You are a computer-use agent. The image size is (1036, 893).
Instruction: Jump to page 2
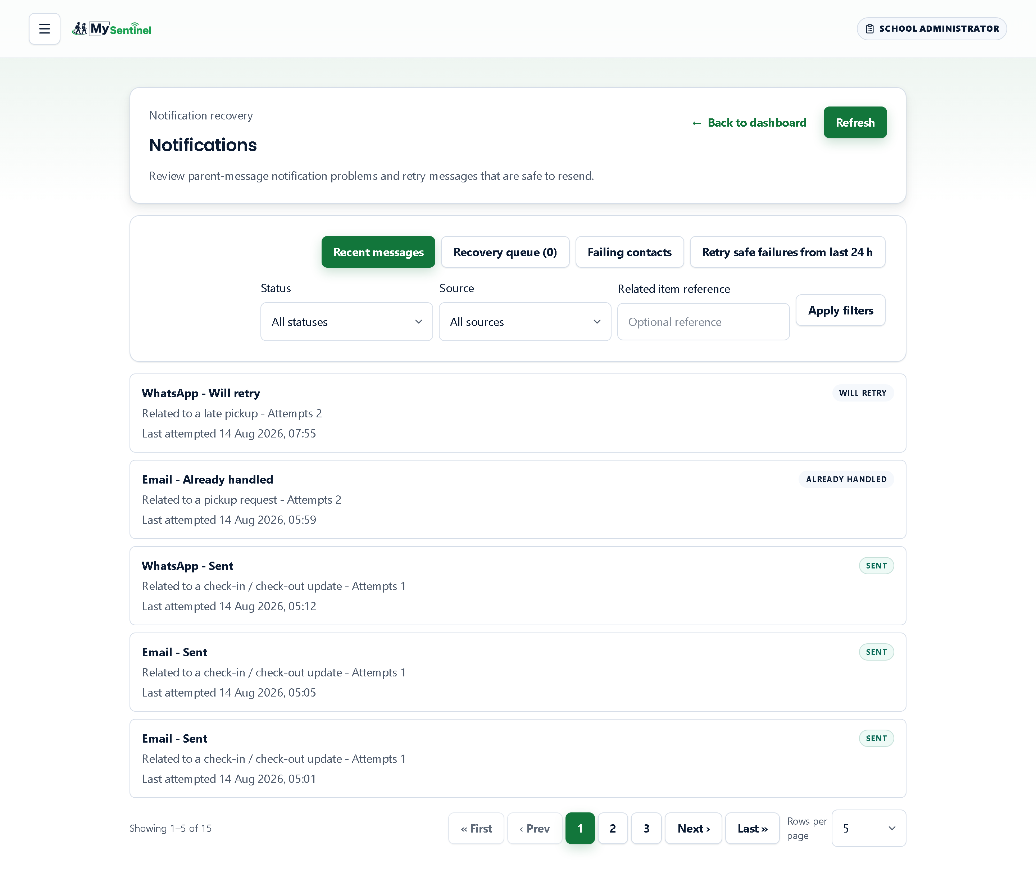point(613,829)
